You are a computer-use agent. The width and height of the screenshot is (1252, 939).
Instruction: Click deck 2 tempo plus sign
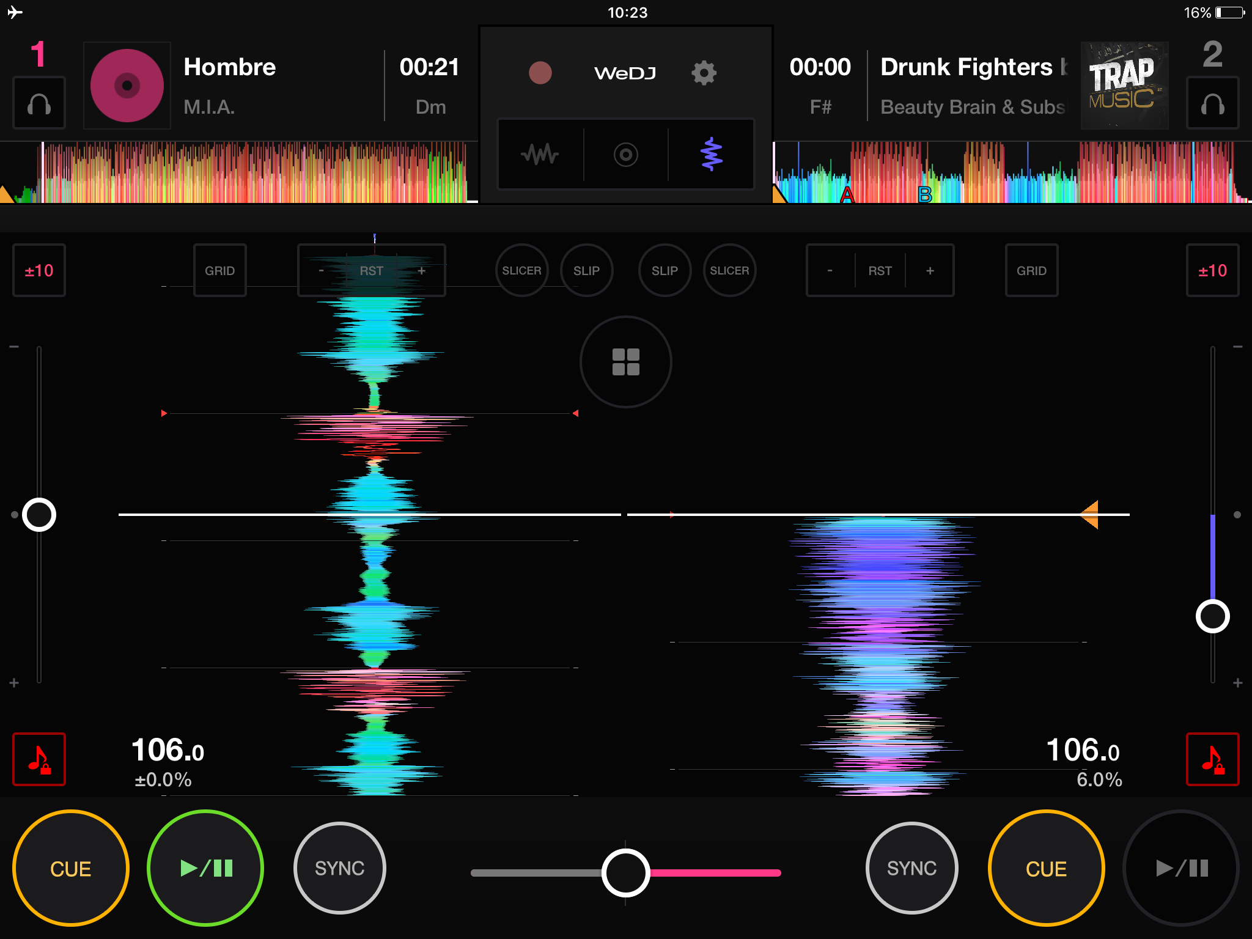(x=1238, y=683)
